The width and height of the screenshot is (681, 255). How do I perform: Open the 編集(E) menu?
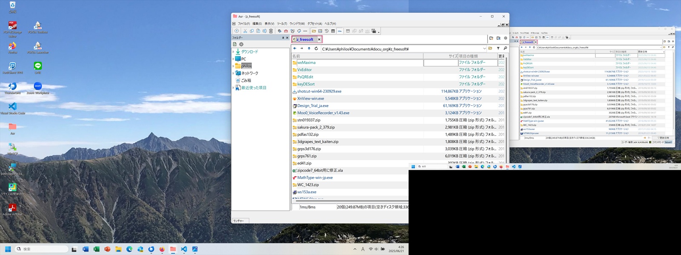point(257,23)
